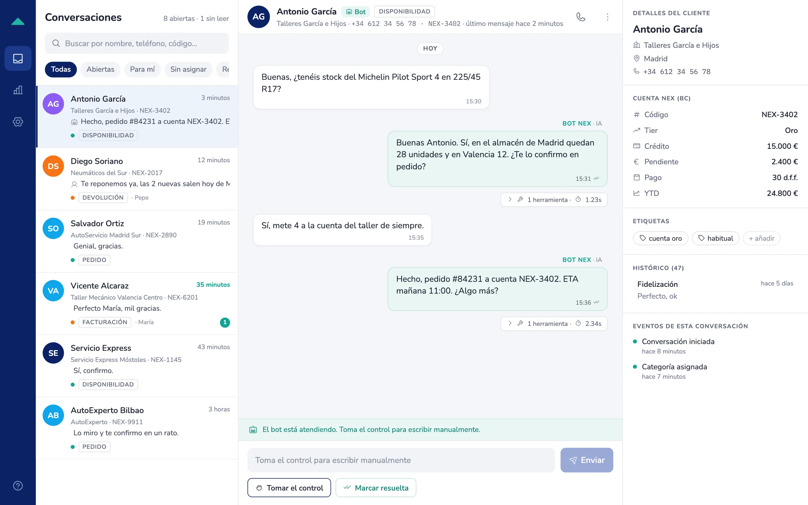Focus the Buscar por nombre search field
Screen dimensions: 808x505
coord(137,43)
